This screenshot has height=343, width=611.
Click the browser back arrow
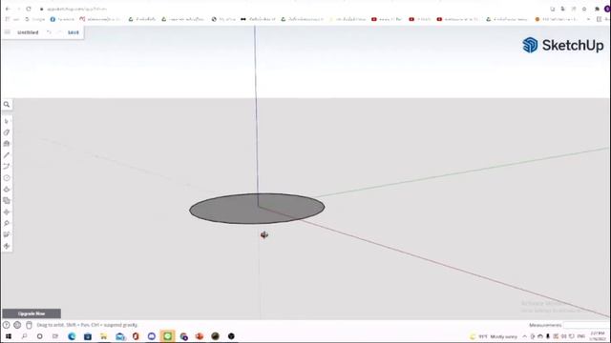pos(8,9)
